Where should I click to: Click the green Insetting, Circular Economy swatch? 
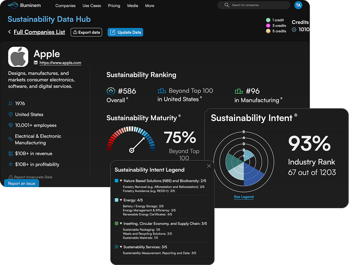click(x=116, y=223)
